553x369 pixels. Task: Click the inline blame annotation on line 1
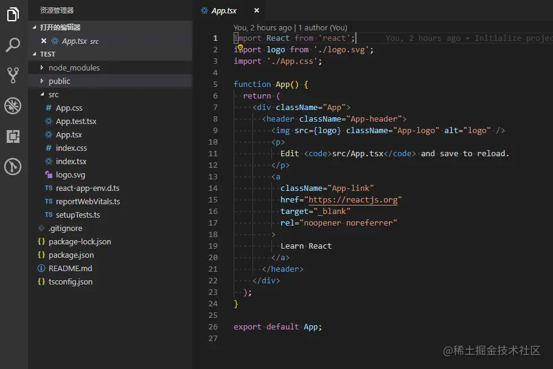pyautogui.click(x=468, y=38)
